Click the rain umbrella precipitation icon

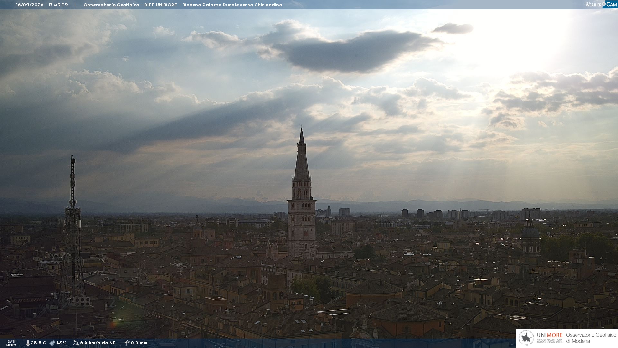tap(126, 343)
